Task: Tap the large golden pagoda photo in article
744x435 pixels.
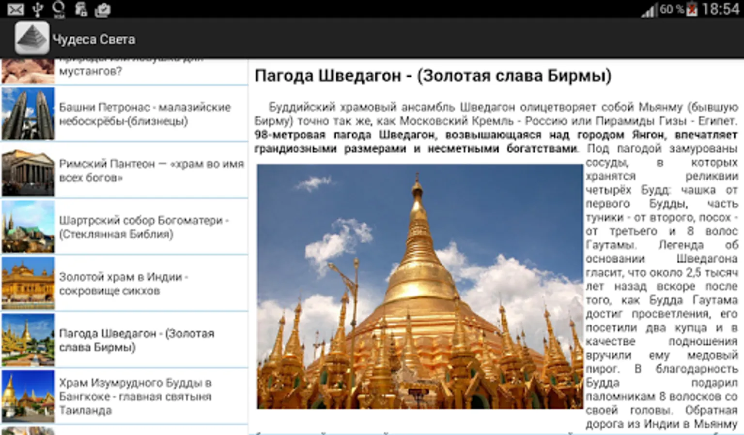Action: point(420,287)
